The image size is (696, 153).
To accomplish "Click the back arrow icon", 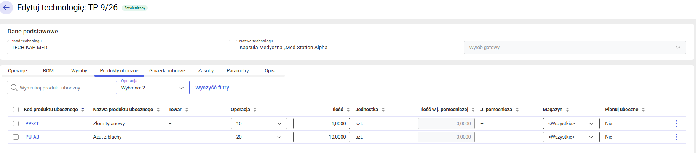I will pyautogui.click(x=6, y=8).
